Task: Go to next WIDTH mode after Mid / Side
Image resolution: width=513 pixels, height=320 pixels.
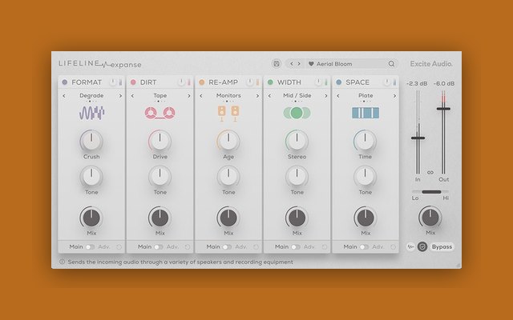Action: [x=326, y=96]
